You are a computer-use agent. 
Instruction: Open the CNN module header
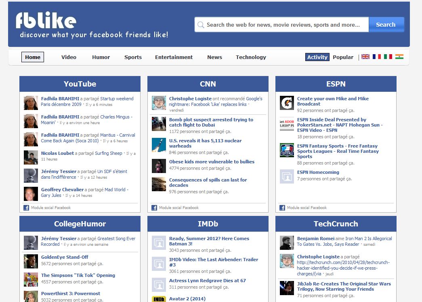tap(208, 84)
